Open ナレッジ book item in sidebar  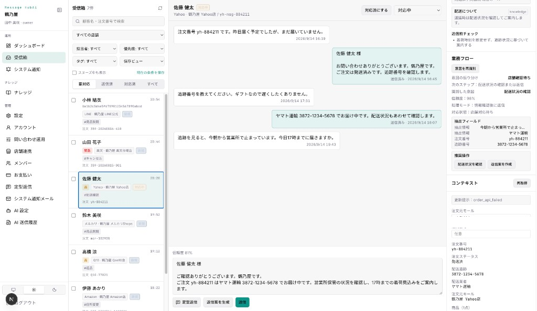coord(34,92)
